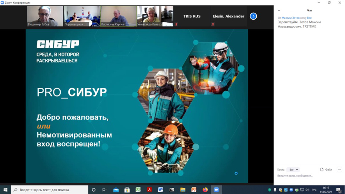Open network status tray icon
The image size is (345, 194).
[x=302, y=190]
